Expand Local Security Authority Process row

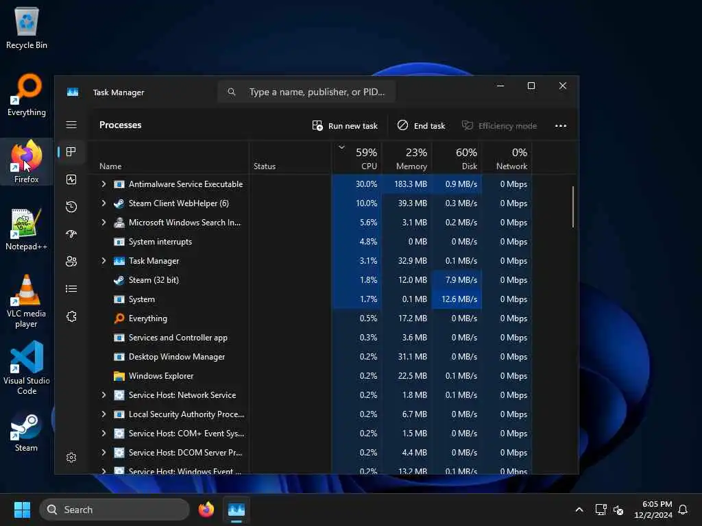pyautogui.click(x=104, y=414)
